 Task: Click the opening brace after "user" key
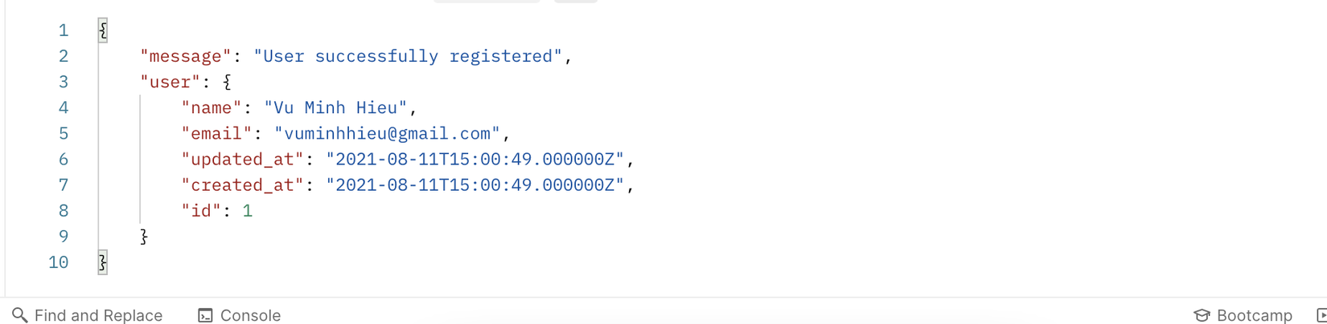(227, 82)
